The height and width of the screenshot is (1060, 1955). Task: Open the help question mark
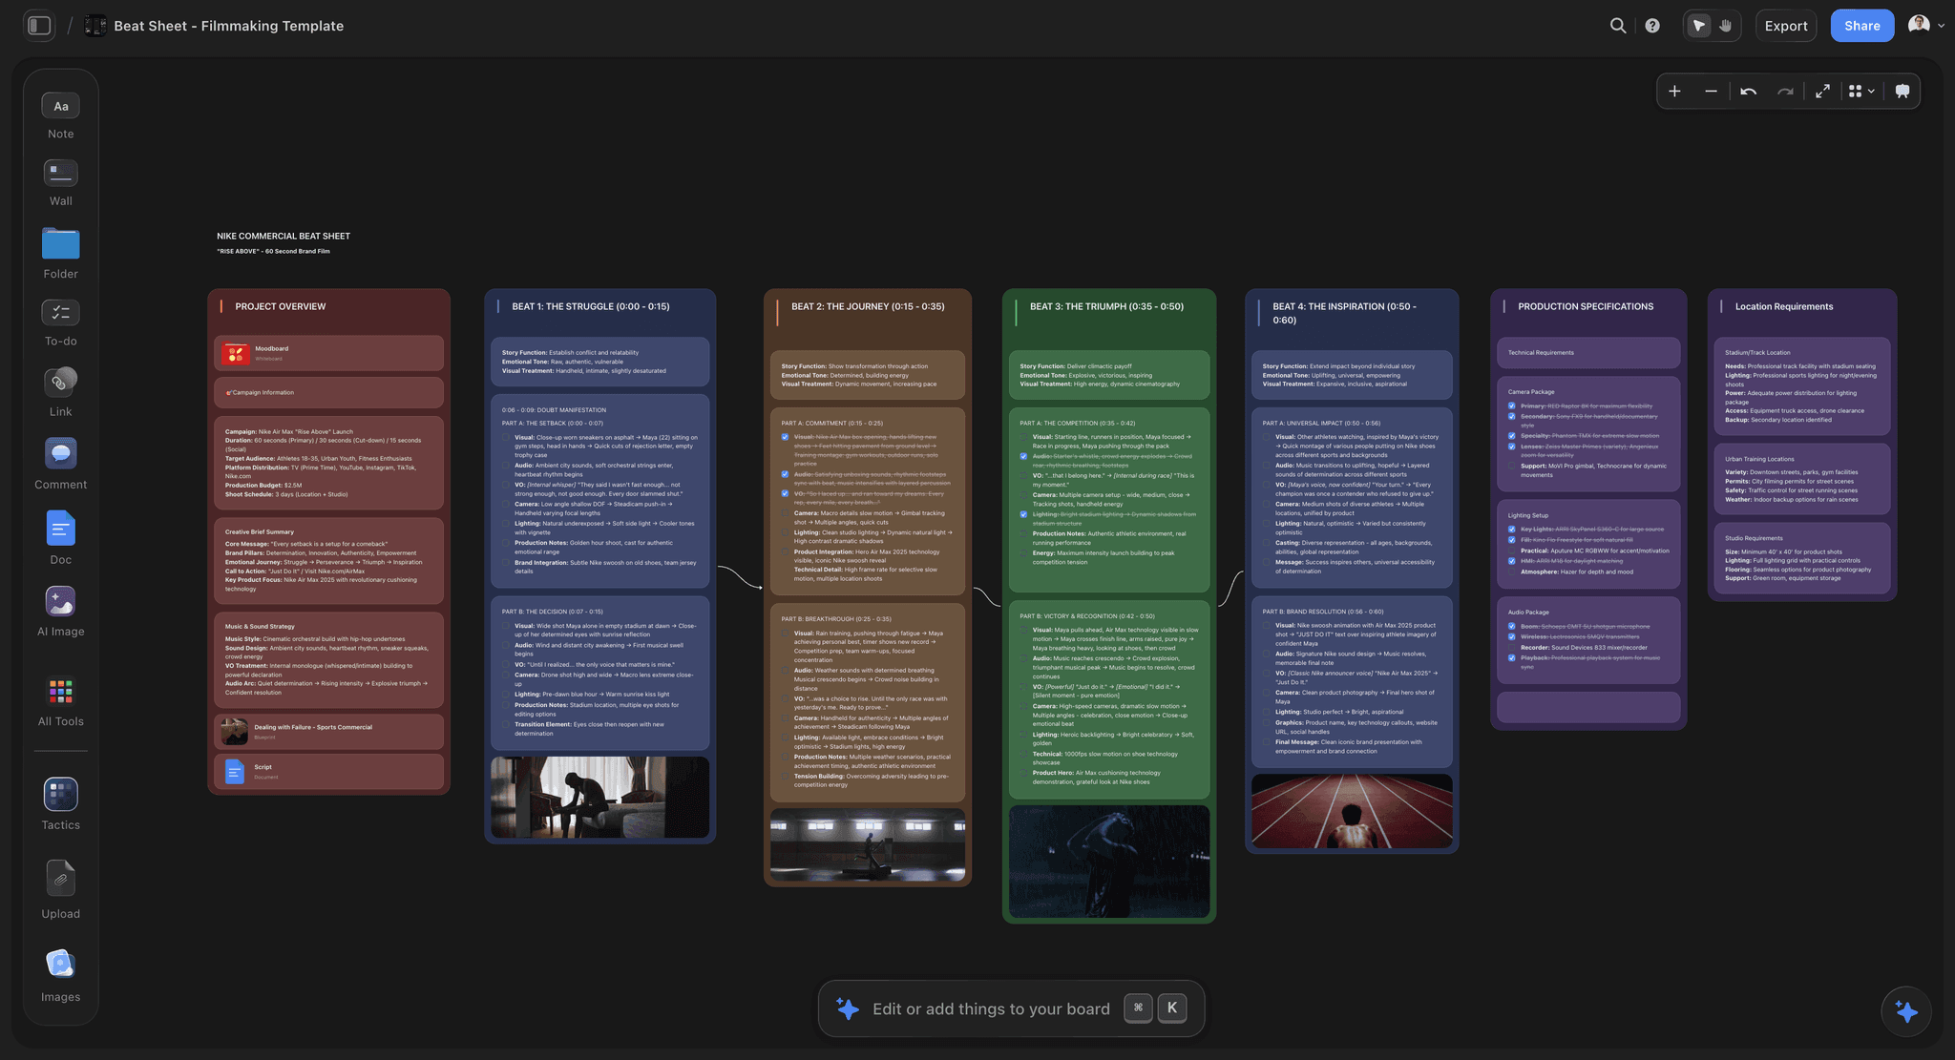[x=1652, y=26]
